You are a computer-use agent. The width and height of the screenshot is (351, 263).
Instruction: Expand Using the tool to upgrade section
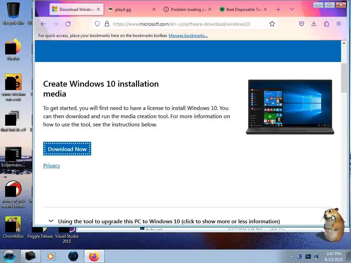pos(164,222)
